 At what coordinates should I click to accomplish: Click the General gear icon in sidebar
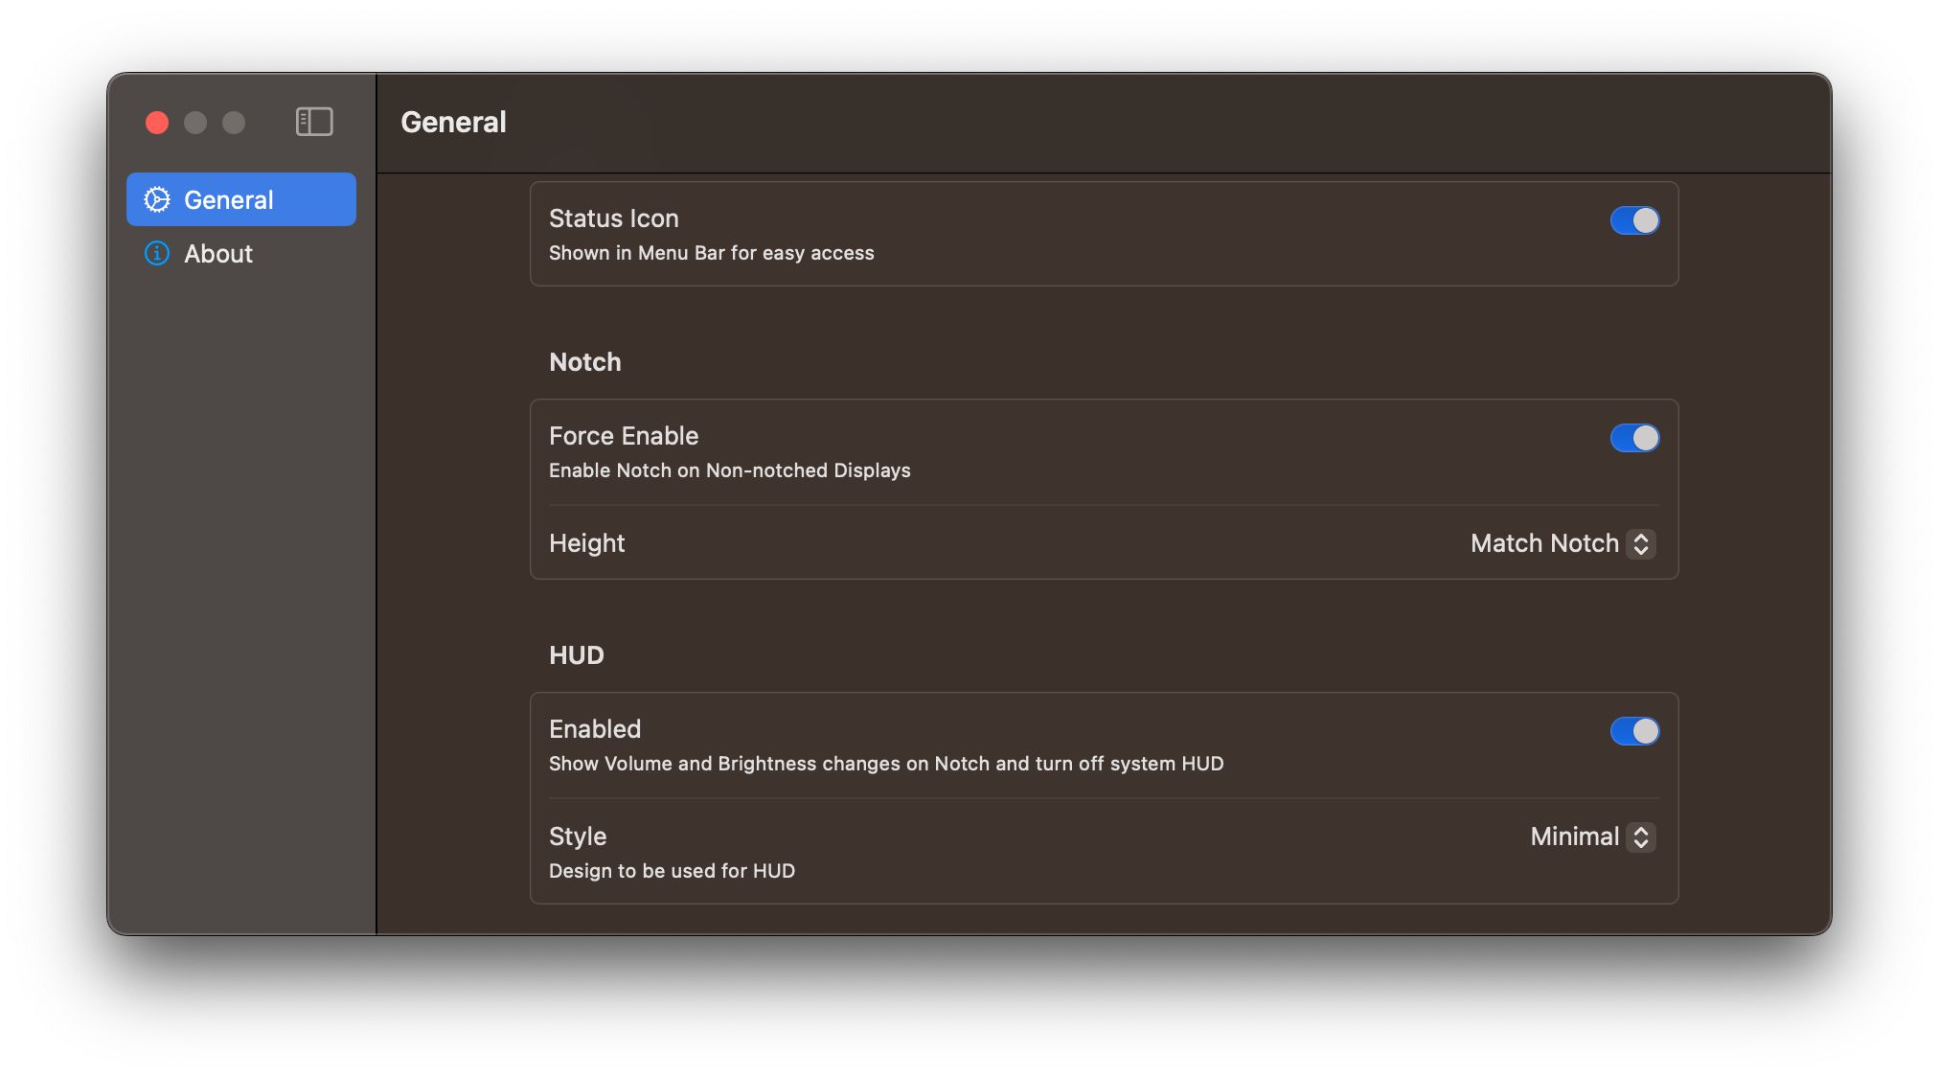157,199
